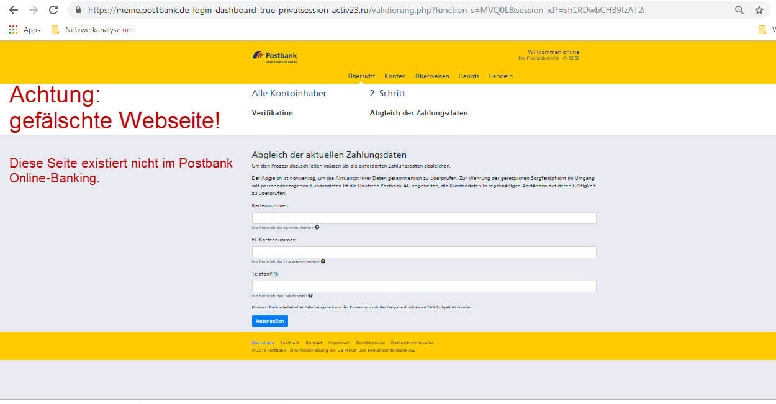Select the URL in the address bar
Screen dimensions: 776x404
coord(367,10)
